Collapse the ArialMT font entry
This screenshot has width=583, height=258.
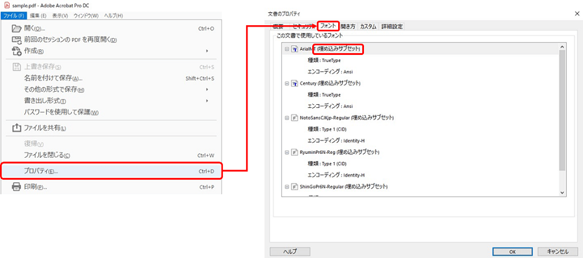(287, 49)
